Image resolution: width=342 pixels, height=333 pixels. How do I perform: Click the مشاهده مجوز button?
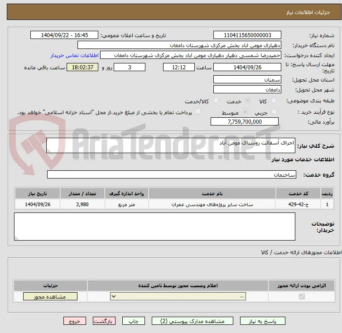coord(50,296)
